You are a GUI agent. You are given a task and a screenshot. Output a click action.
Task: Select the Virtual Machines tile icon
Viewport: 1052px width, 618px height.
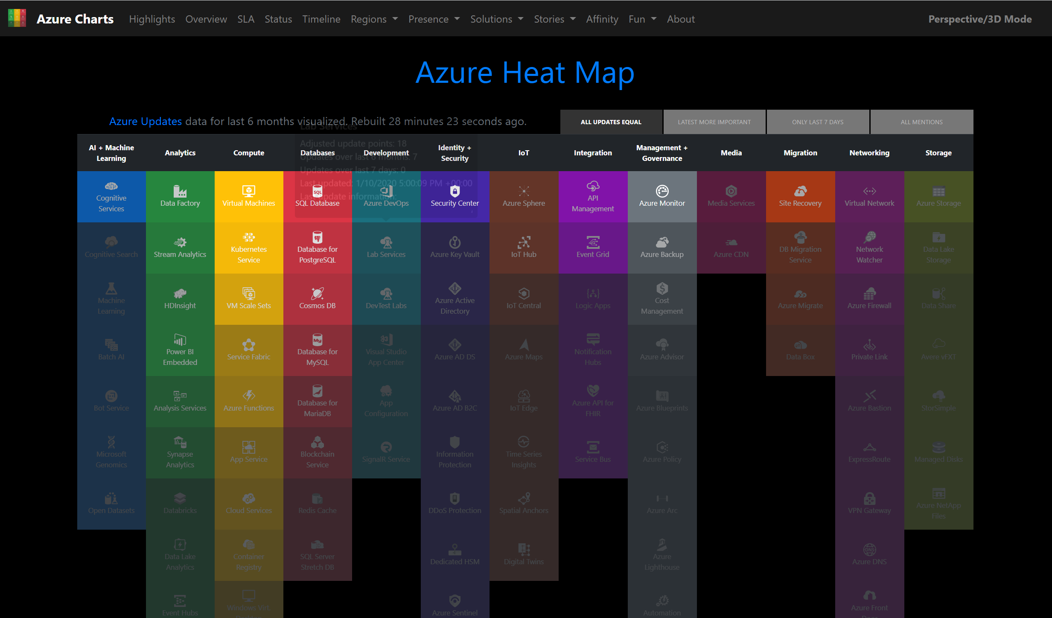[249, 191]
